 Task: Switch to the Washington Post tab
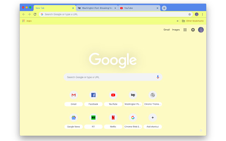tap(97, 8)
